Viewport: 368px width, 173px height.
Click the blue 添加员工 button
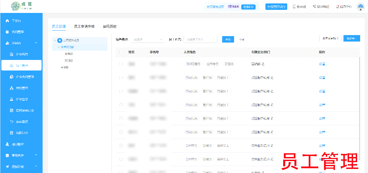pyautogui.click(x=352, y=38)
